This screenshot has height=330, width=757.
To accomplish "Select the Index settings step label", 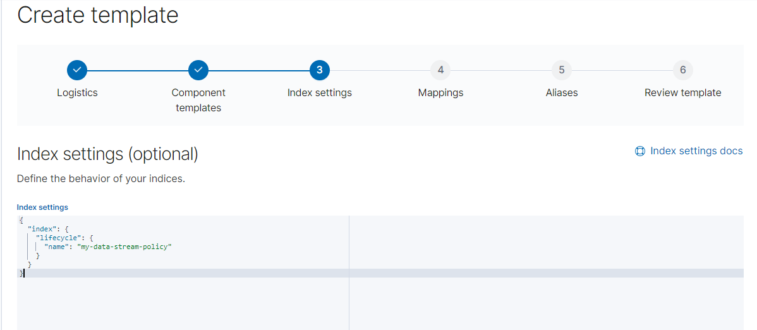I will coord(319,93).
